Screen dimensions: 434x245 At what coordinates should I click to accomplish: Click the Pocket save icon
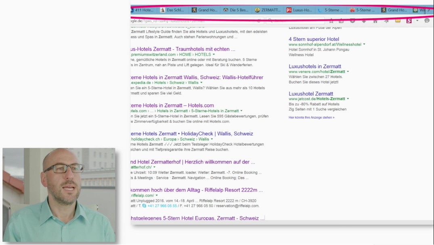[x=352, y=21]
